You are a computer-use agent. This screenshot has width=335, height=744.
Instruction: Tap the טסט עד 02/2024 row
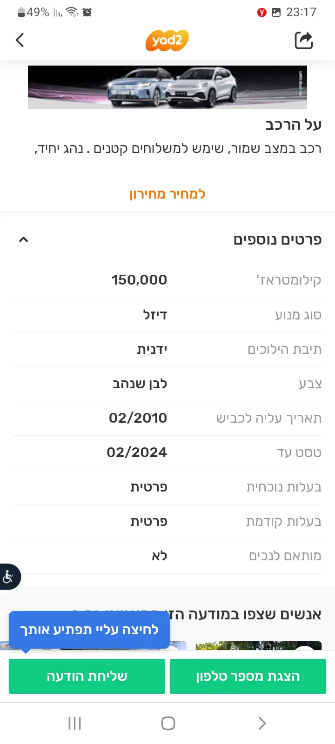click(x=167, y=452)
